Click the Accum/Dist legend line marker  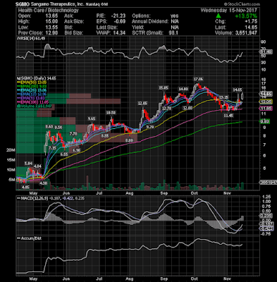point(18,238)
